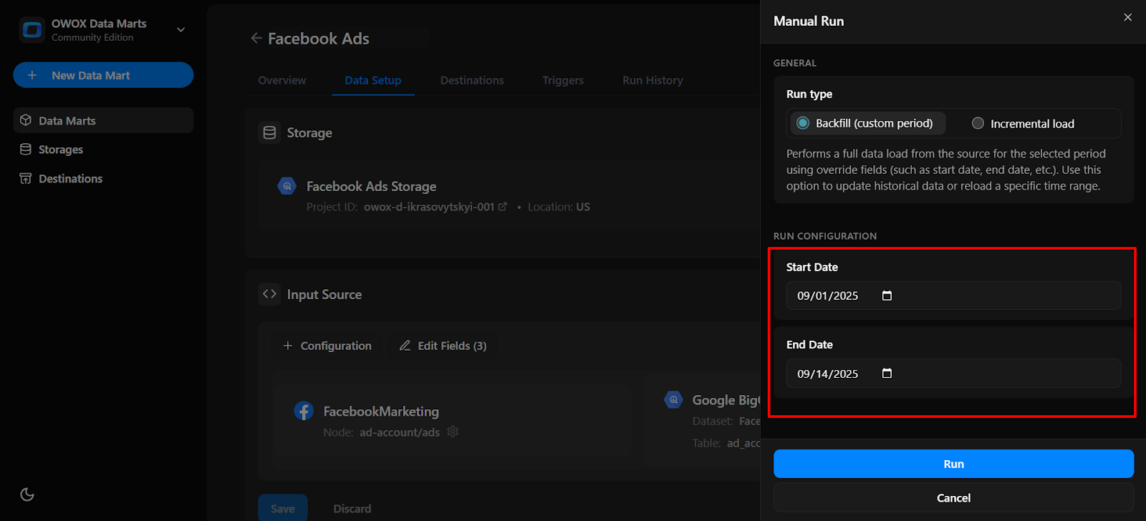The width and height of the screenshot is (1146, 521).
Task: Open the Start Date calendar picker
Action: click(x=887, y=296)
